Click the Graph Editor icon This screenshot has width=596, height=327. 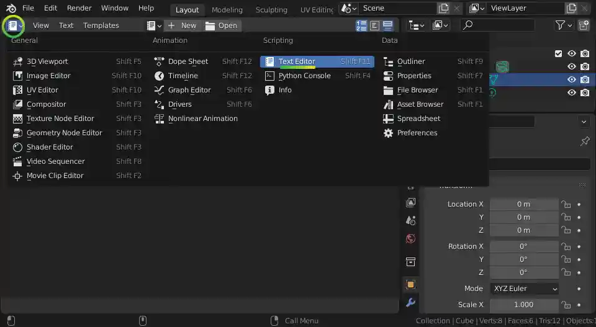158,90
